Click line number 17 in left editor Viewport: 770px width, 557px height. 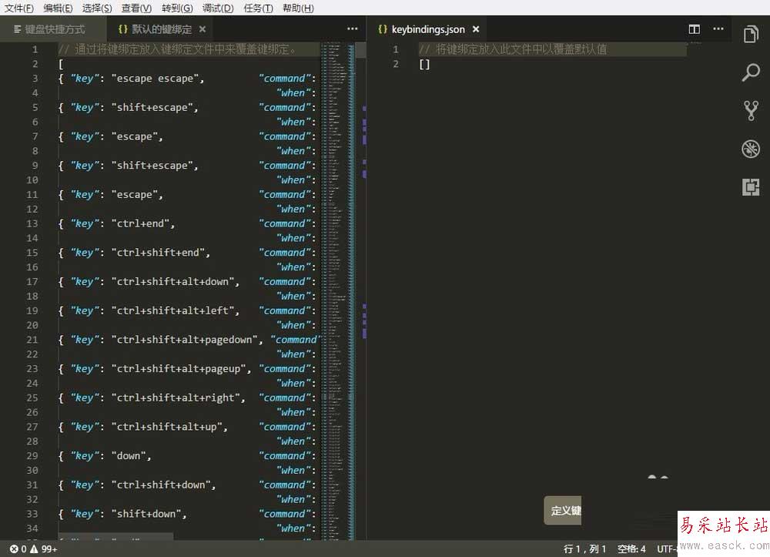point(32,281)
